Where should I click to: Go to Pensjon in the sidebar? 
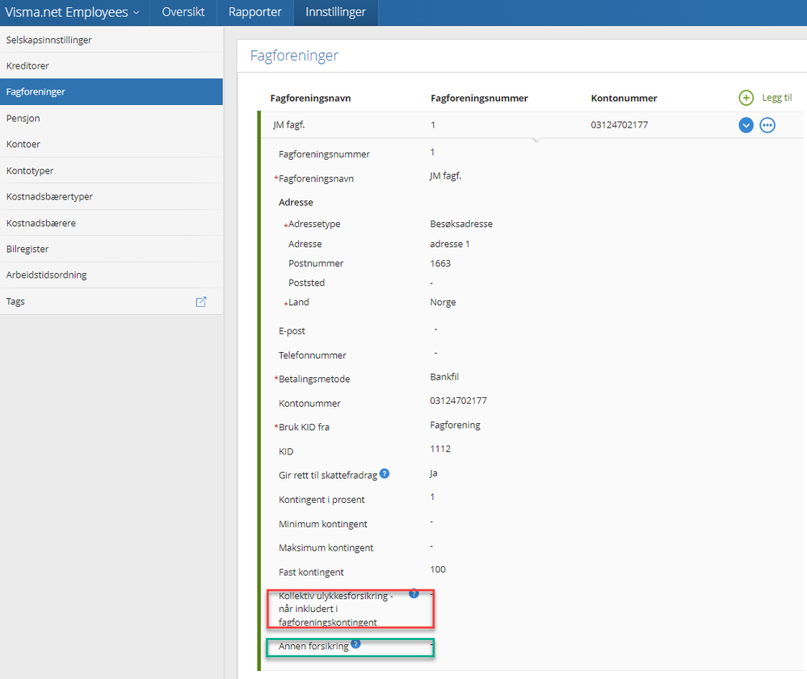pyautogui.click(x=111, y=119)
